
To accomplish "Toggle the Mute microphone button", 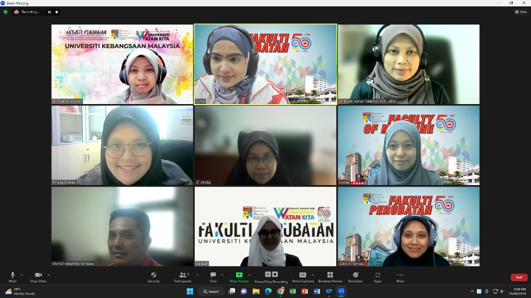I will point(13,276).
